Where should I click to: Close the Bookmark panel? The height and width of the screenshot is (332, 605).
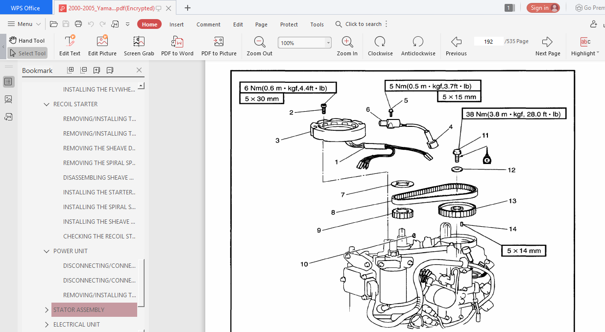(x=139, y=70)
